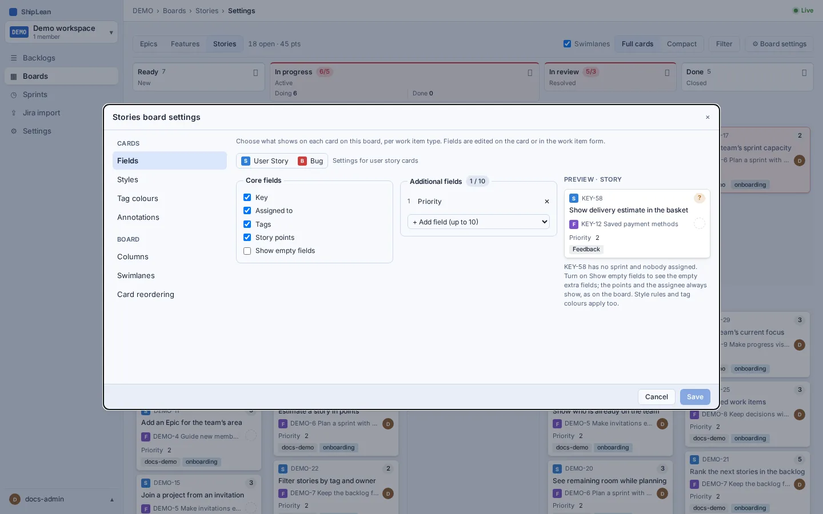The height and width of the screenshot is (514, 823).
Task: Open the Card reordering settings section
Action: pyautogui.click(x=170, y=295)
